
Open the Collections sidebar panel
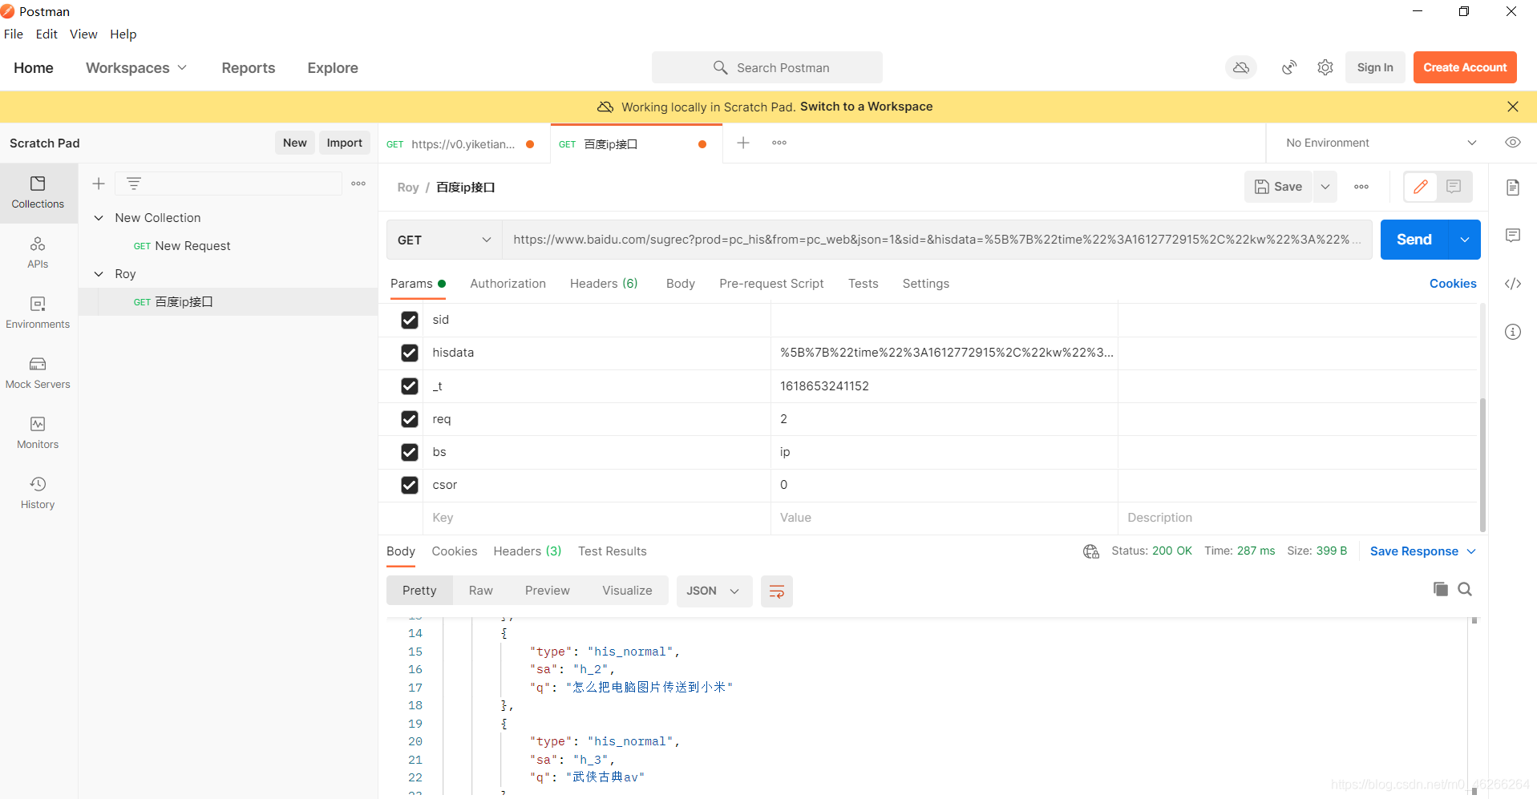click(x=38, y=193)
